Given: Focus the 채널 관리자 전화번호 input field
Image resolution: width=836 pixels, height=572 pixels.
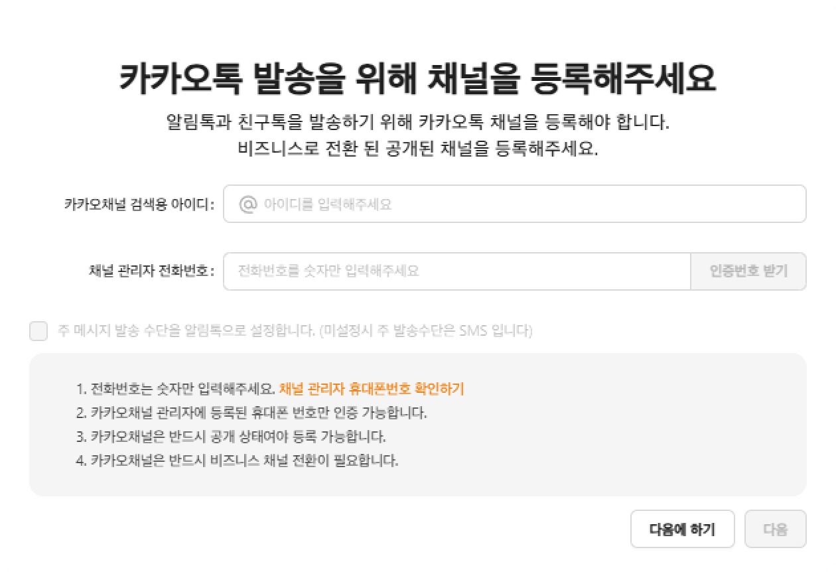Looking at the screenshot, I should click(457, 271).
